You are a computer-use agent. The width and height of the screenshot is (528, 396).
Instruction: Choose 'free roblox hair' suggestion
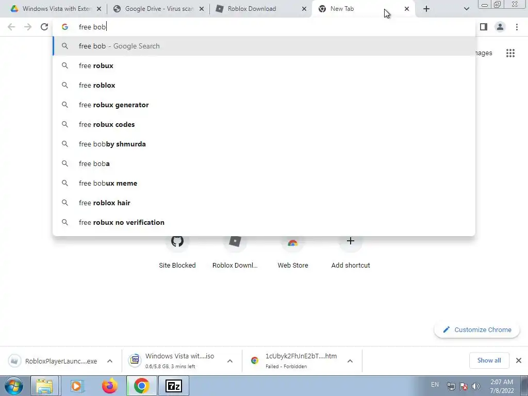[264, 203]
